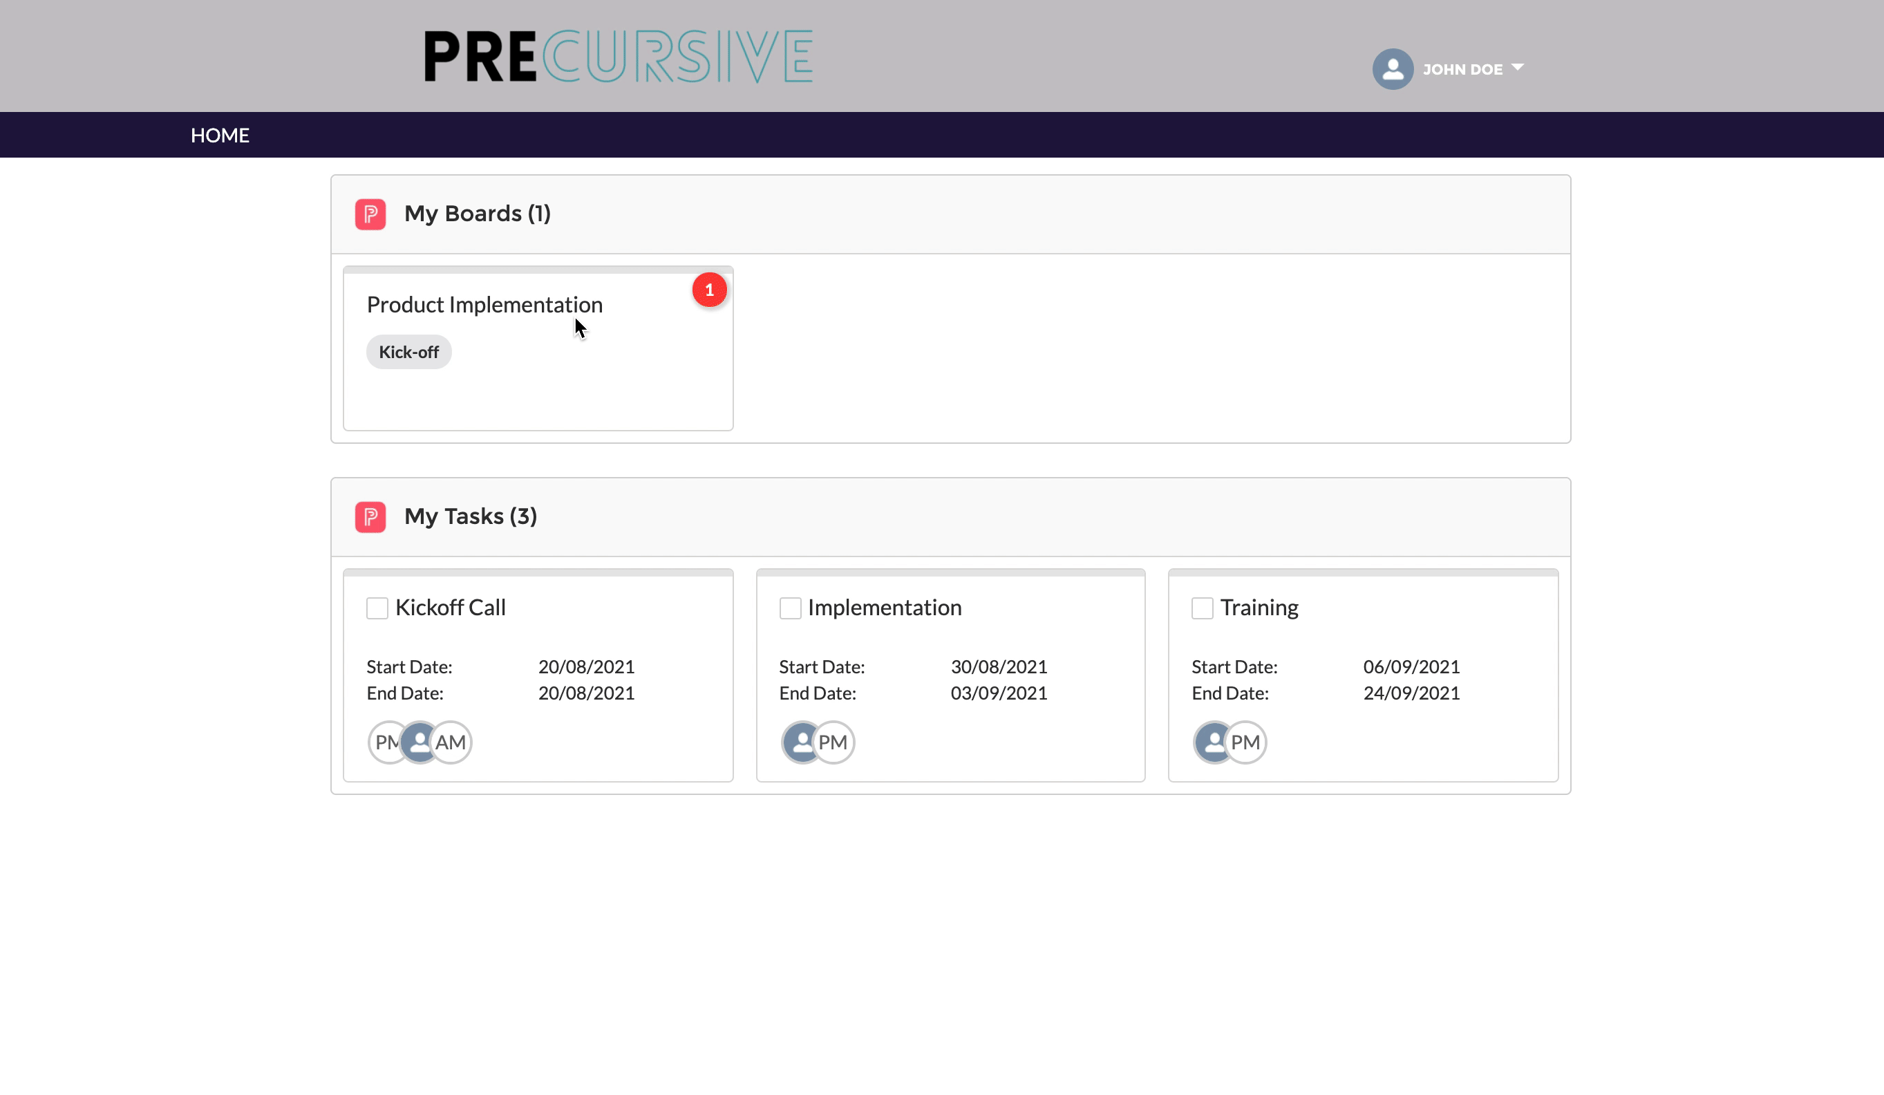This screenshot has width=1884, height=1095.
Task: Tick the Kickoff Call task checkbox
Action: 377,608
